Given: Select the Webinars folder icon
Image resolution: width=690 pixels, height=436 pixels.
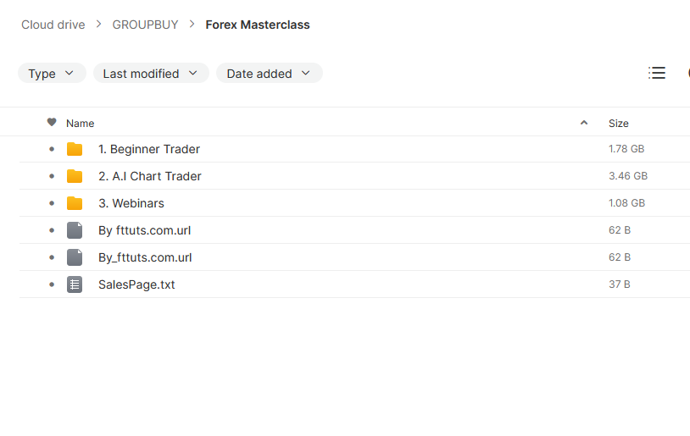Looking at the screenshot, I should pos(75,203).
